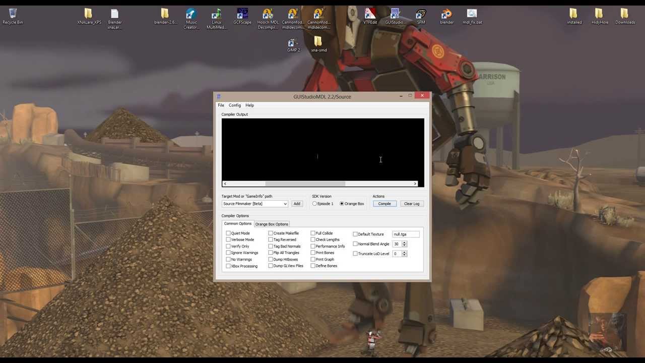Tick the No Warnings checkbox

click(228, 260)
